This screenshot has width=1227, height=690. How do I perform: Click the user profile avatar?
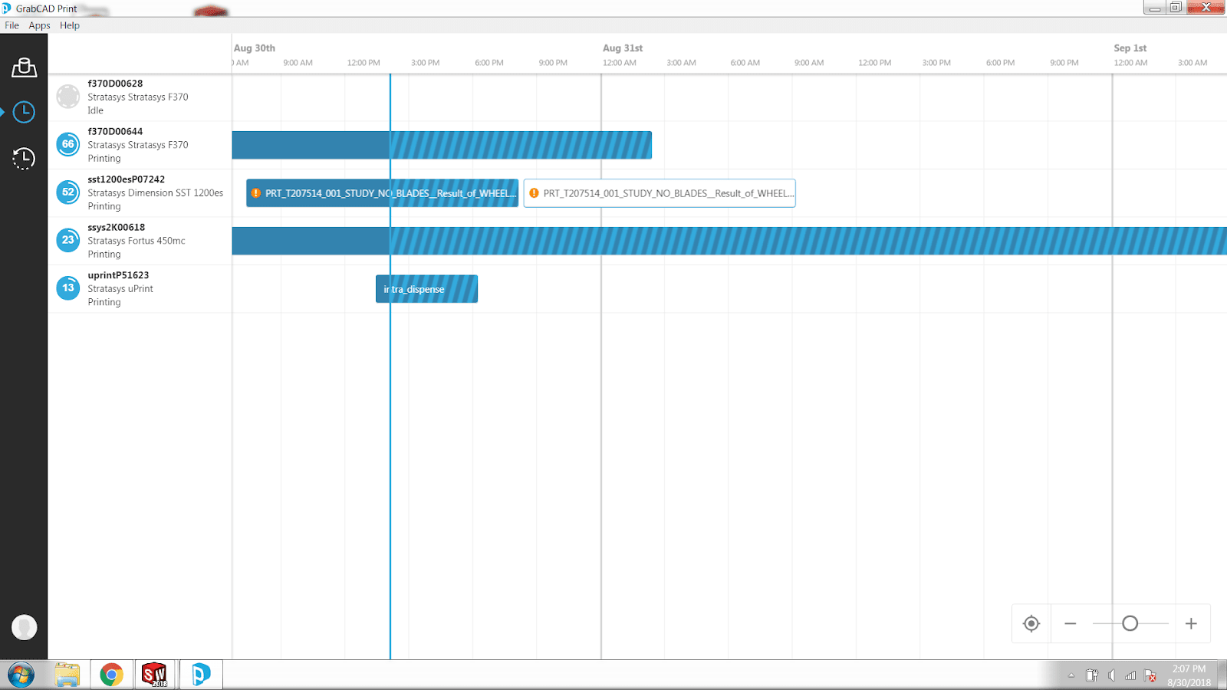pyautogui.click(x=24, y=627)
